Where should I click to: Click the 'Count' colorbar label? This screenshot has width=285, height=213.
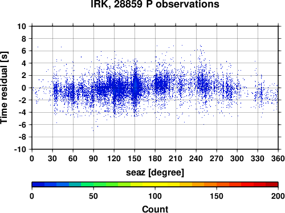[155, 209]
